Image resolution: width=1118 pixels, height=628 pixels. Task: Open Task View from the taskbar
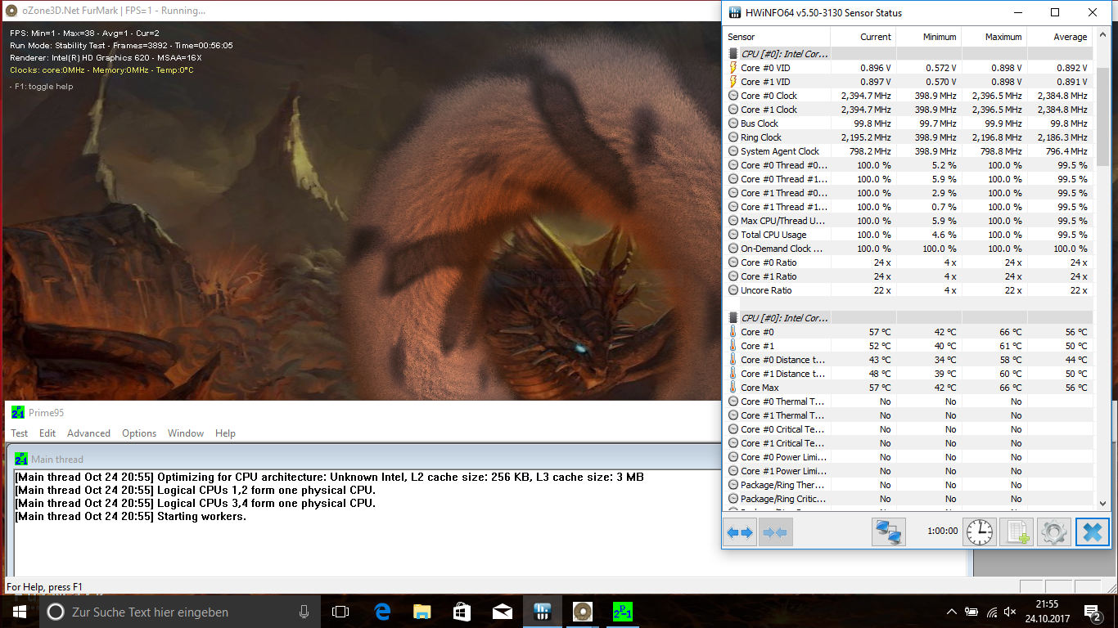[340, 612]
